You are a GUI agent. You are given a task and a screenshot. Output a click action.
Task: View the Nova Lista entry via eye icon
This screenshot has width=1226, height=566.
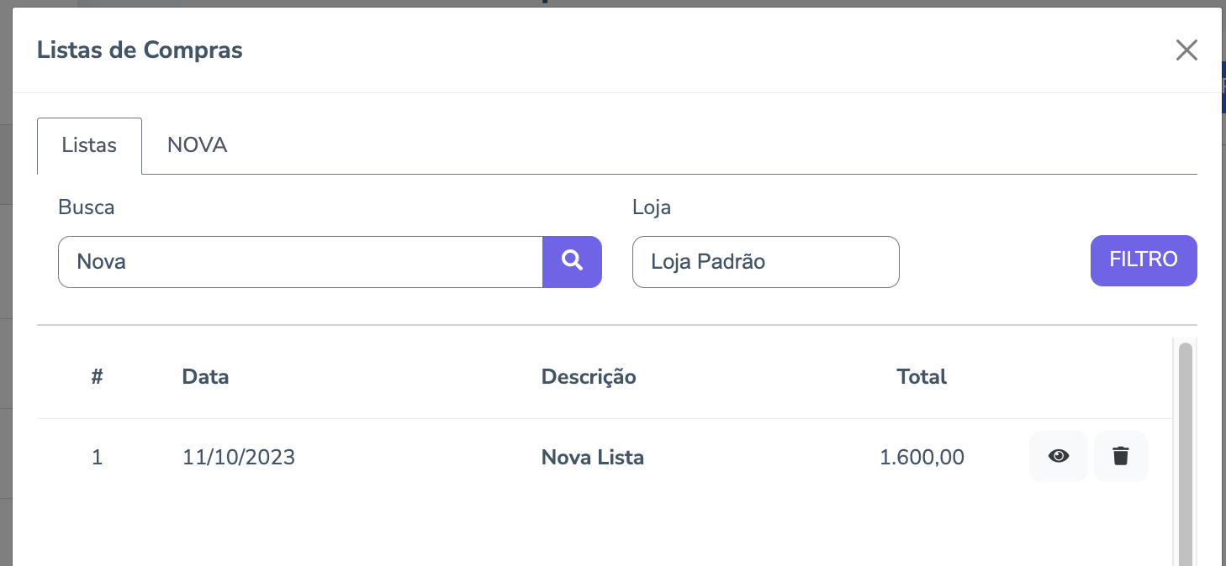(1058, 456)
